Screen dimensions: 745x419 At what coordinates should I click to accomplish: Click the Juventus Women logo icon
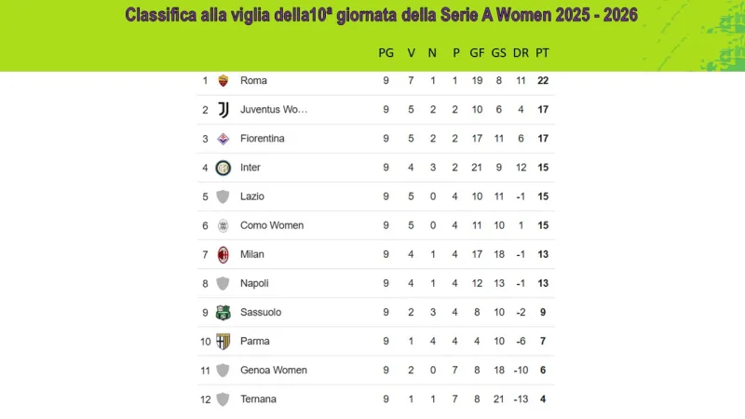click(x=223, y=109)
